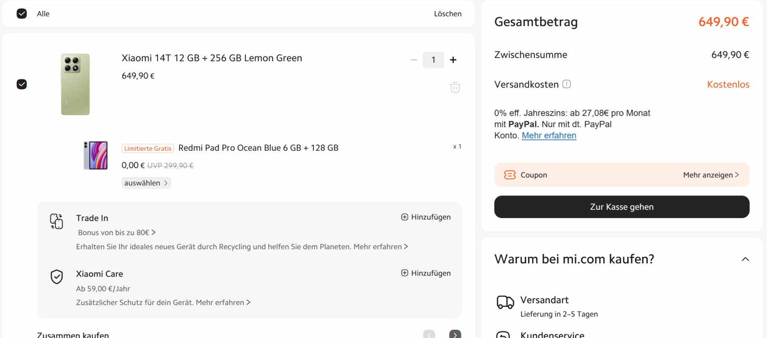Click the Xiaomi Care shield icon
Screen dimensions: 767x338
point(57,276)
